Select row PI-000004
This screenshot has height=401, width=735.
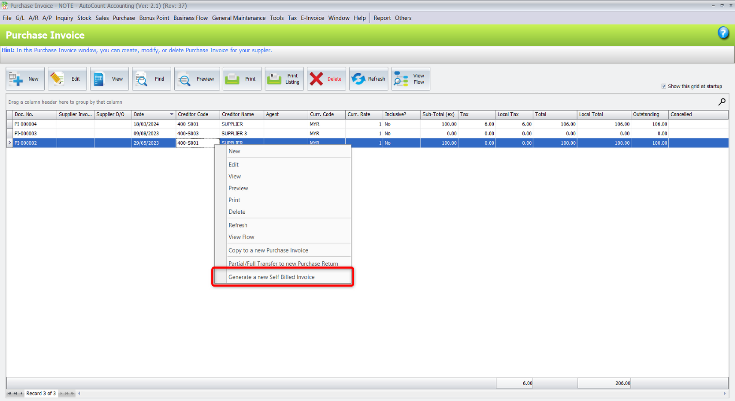coord(367,124)
